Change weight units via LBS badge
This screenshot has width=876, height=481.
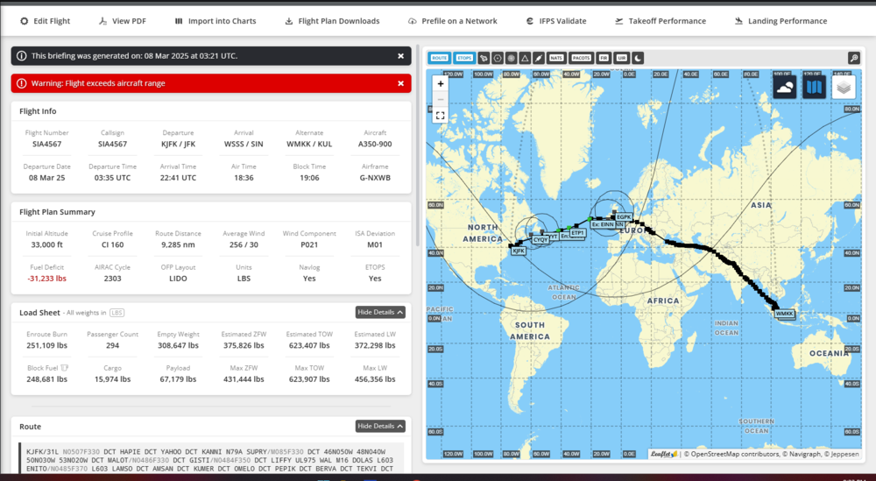tap(117, 313)
